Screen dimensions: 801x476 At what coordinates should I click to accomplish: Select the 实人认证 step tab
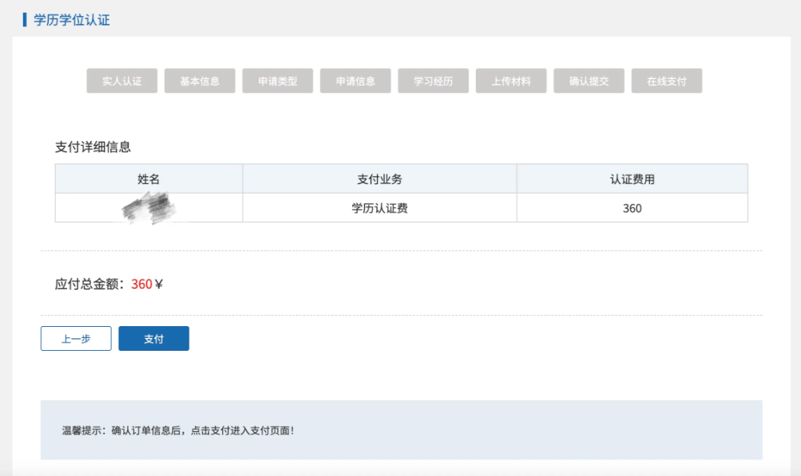tap(121, 81)
